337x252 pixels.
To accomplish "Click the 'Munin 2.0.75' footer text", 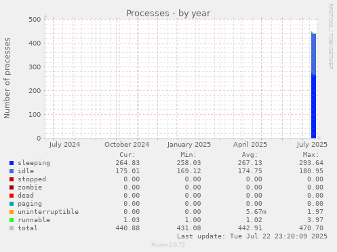I will (x=168, y=245).
